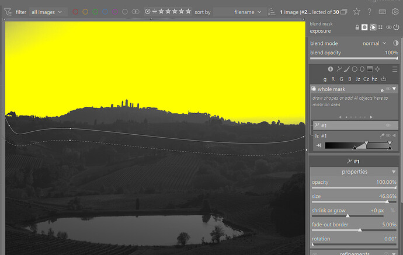Viewport: 403px width, 255px height.
Task: Toggle the mask display circle icon
Action: coord(364,27)
